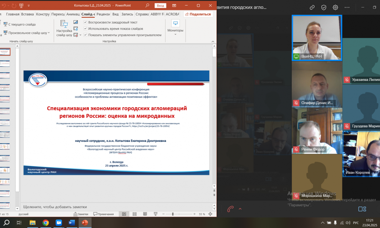Open the three-dot more menu in conference window
The width and height of the screenshot is (380, 228).
click(x=347, y=8)
